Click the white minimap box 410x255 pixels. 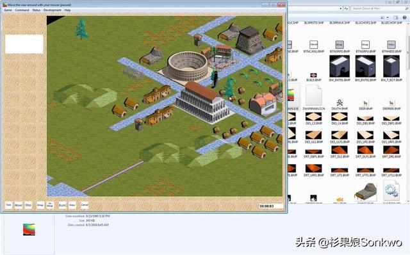click(24, 44)
